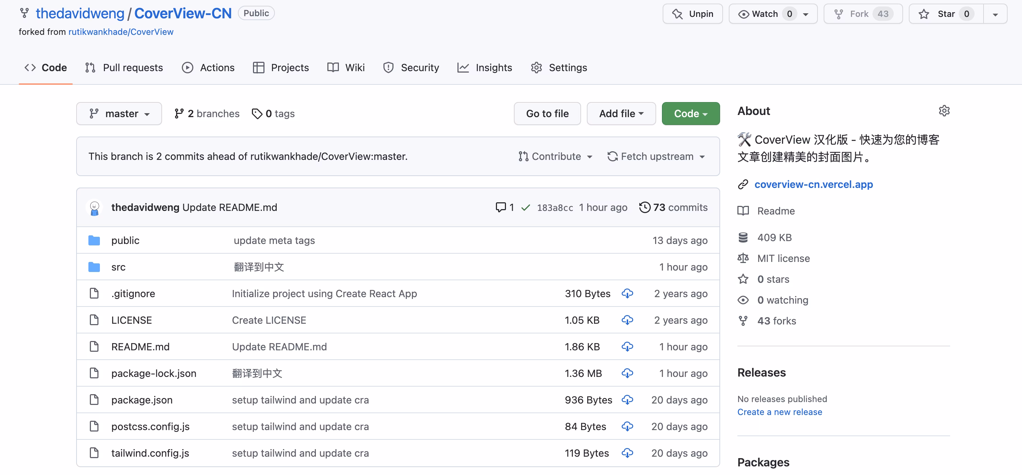Click the star icon beside 0 stars
This screenshot has width=1022, height=475.
point(743,279)
